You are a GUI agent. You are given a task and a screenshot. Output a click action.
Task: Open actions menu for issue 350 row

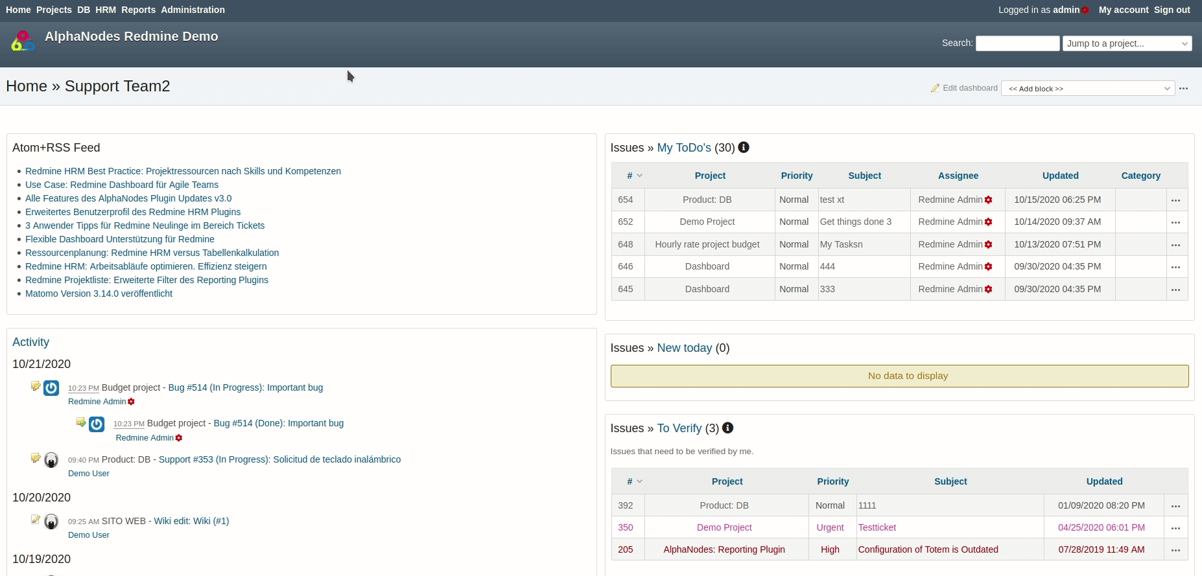1175,528
